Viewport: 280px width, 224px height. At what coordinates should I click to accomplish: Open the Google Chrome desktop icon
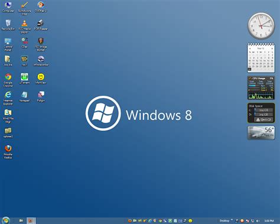[8, 80]
